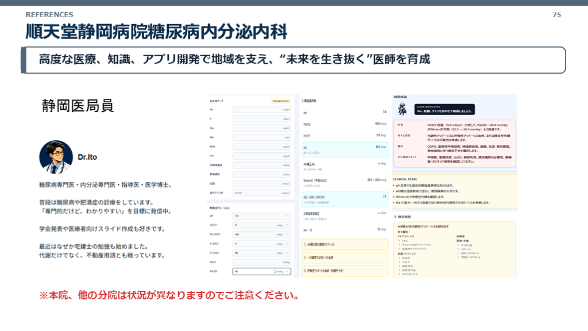Focus the 尿浸透圧 input field
Screen dimensions: 588x331
click(262, 174)
